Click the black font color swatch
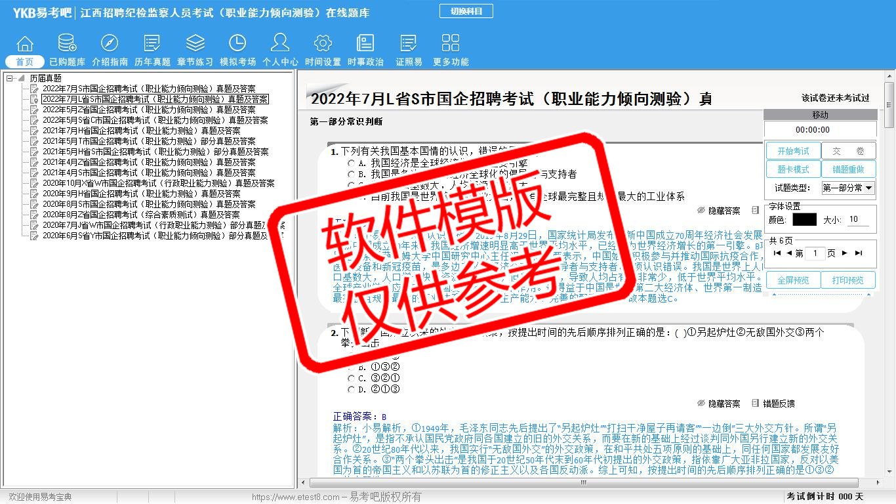 click(804, 220)
